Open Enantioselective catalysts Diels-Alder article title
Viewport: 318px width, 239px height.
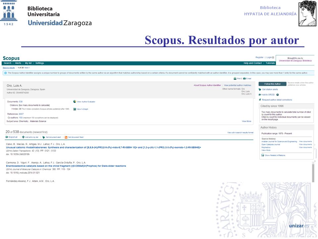coord(66,166)
